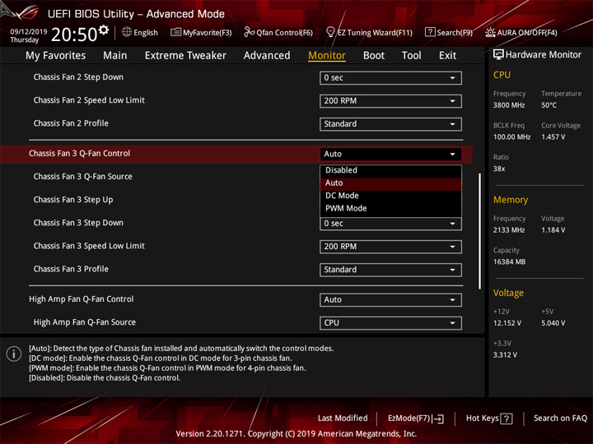Click the +12V reading 12.152 V
The height and width of the screenshot is (444, 593).
(507, 324)
